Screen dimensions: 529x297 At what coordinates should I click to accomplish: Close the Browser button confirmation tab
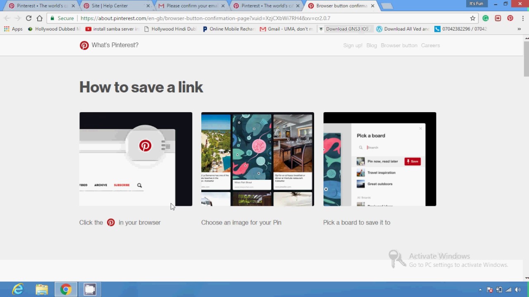tap(372, 6)
